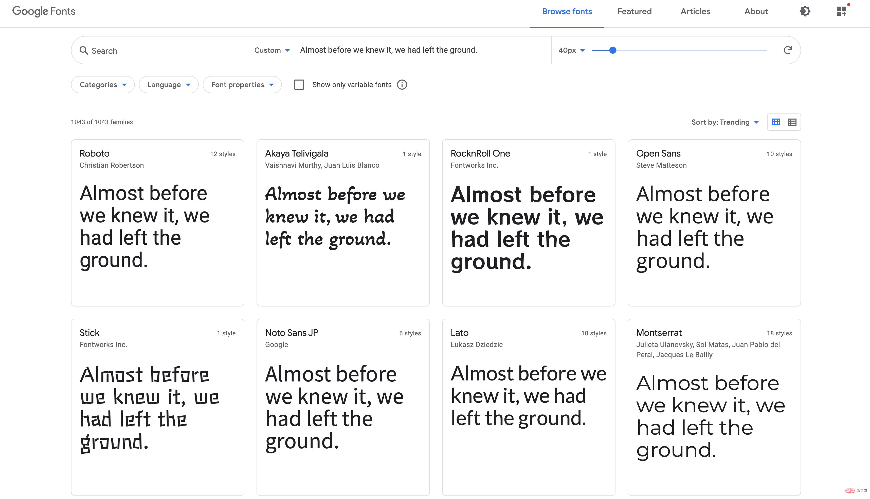Click the Google Fonts logo
Viewport: 870px width, 499px height.
[x=44, y=11]
